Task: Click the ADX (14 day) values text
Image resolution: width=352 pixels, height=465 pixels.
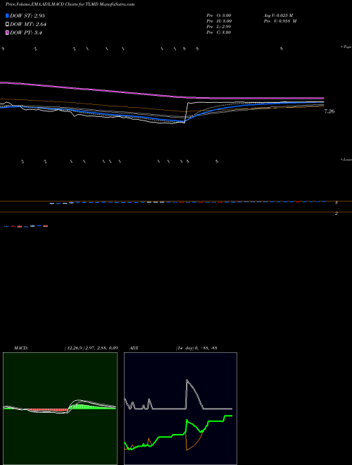Action: click(x=196, y=348)
